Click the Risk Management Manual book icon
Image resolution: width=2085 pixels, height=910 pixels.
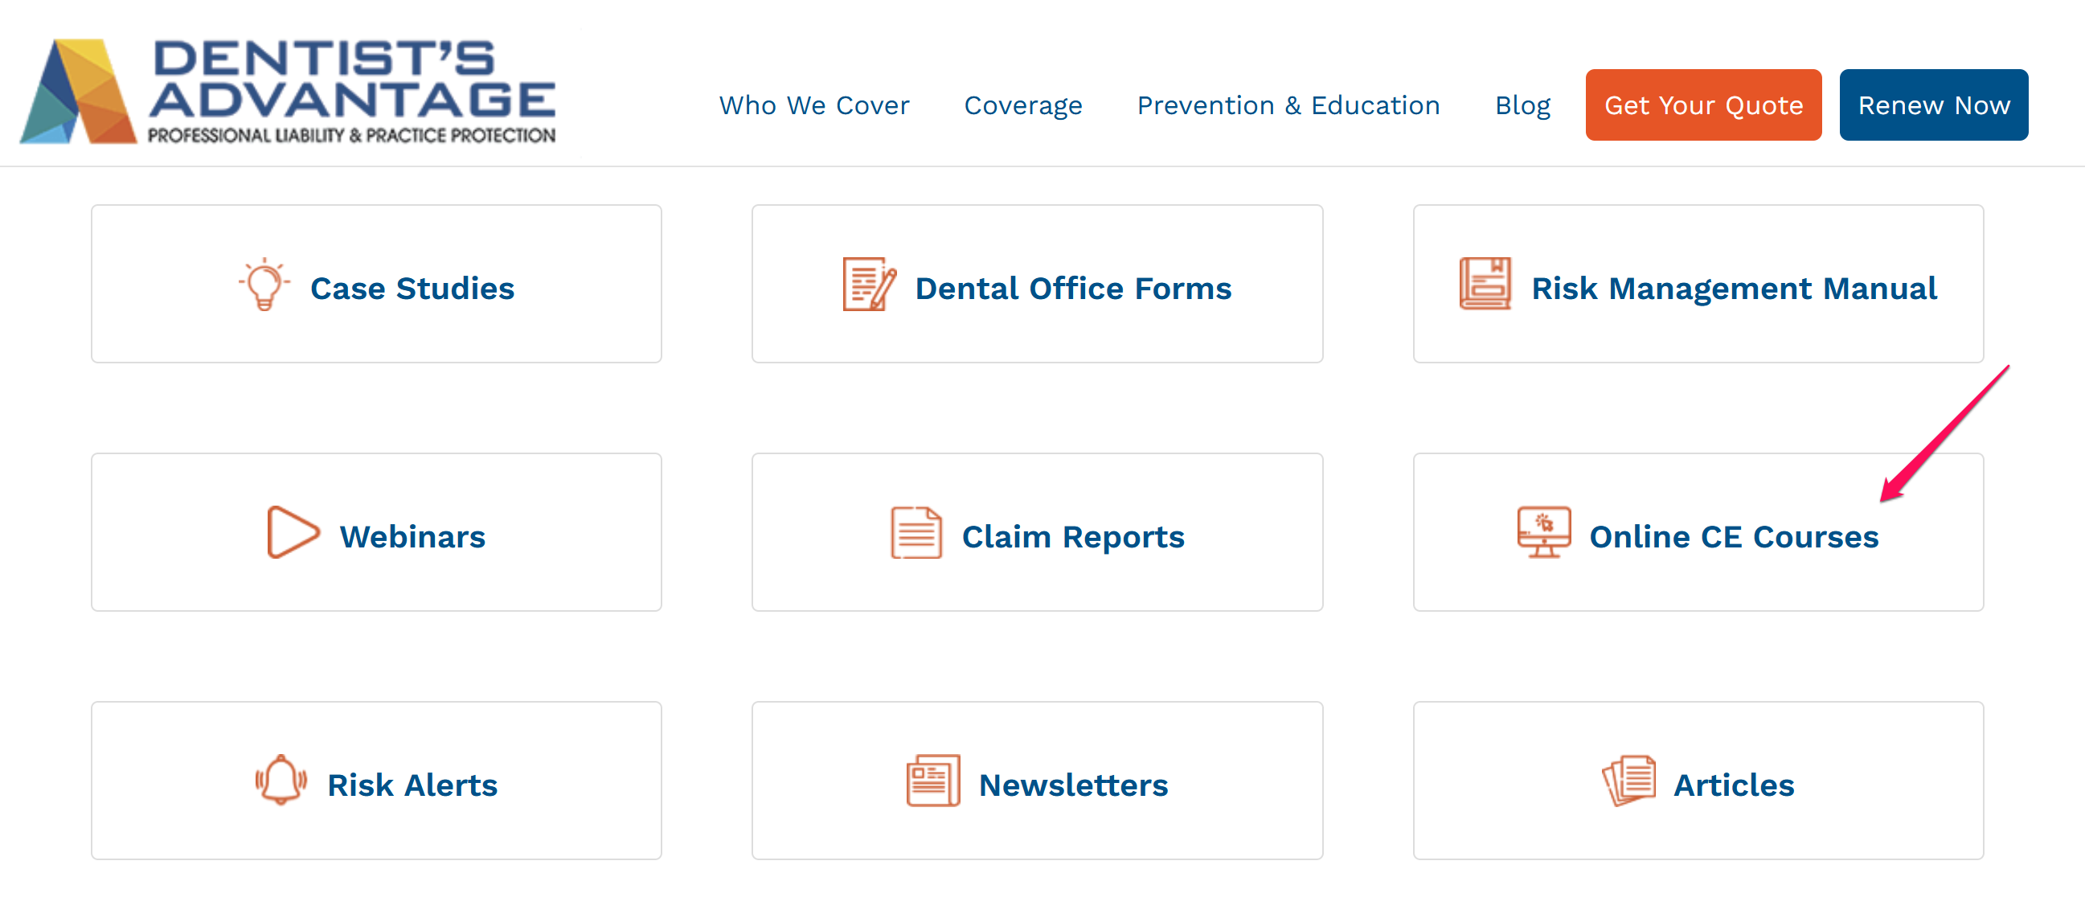[x=1485, y=283]
